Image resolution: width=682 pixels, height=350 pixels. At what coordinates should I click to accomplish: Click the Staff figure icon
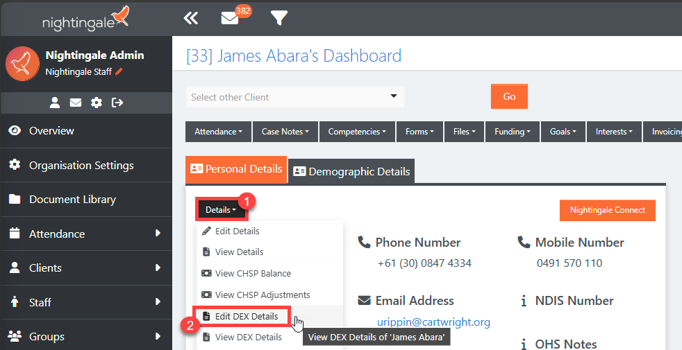click(x=15, y=301)
